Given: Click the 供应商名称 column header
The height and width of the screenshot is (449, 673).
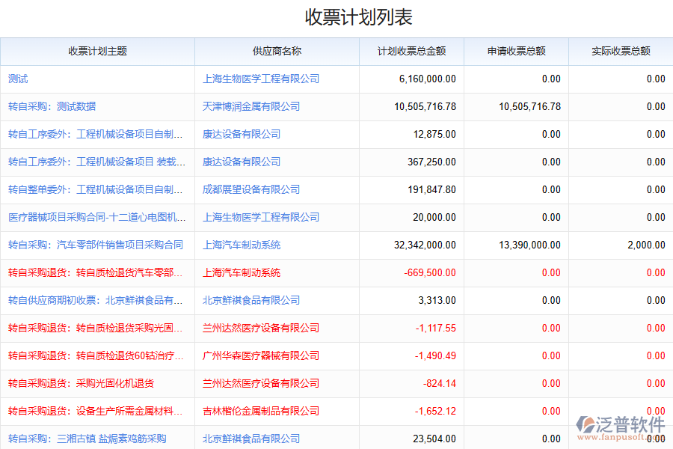Looking at the screenshot, I should (277, 52).
